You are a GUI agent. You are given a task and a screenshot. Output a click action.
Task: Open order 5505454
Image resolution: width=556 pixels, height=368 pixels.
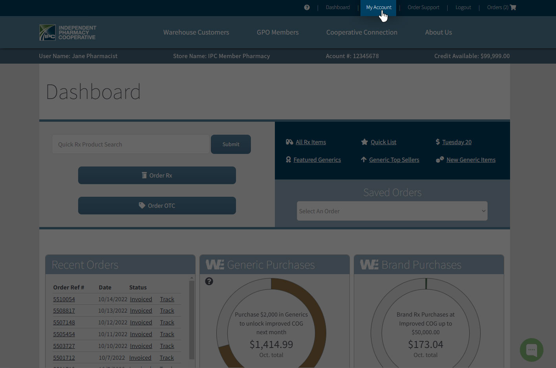(64, 334)
